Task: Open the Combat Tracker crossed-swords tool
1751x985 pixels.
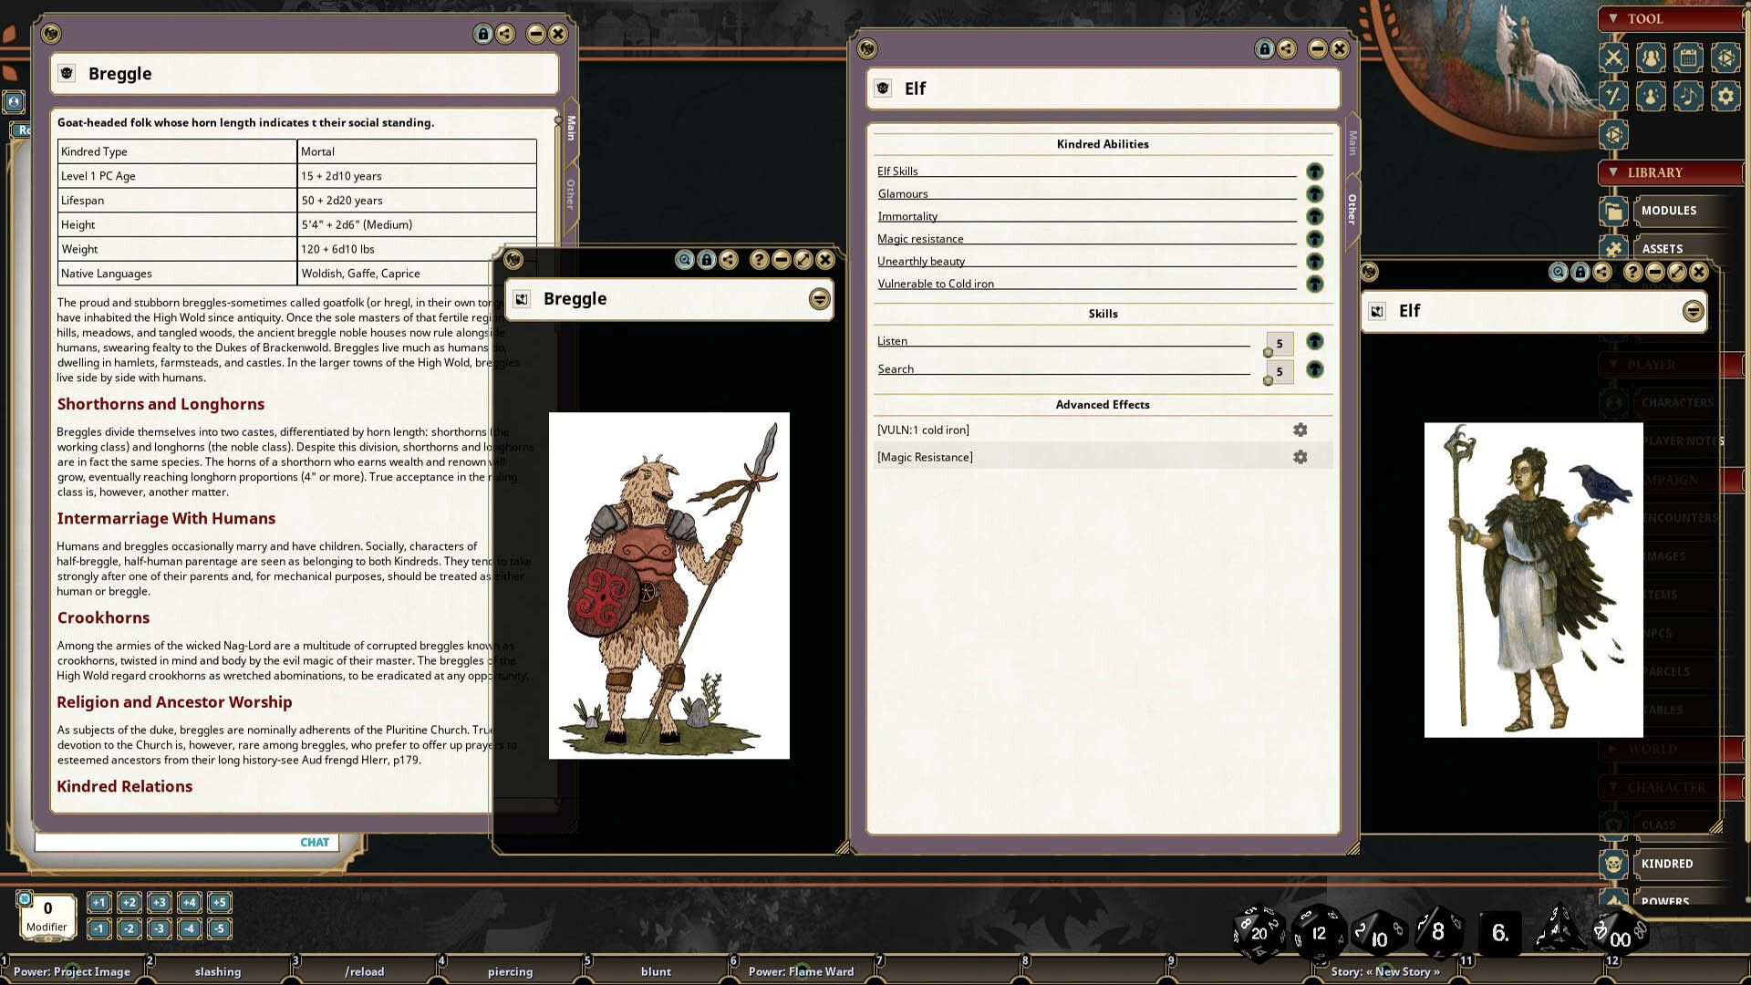Action: click(1613, 57)
